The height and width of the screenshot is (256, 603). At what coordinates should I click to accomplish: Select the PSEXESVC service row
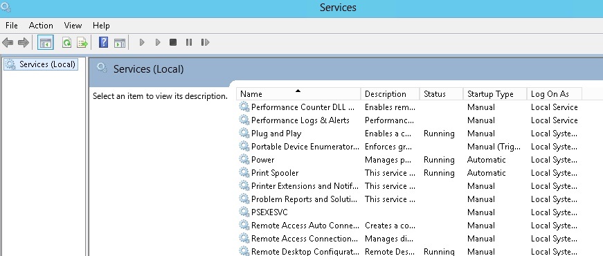(408, 212)
